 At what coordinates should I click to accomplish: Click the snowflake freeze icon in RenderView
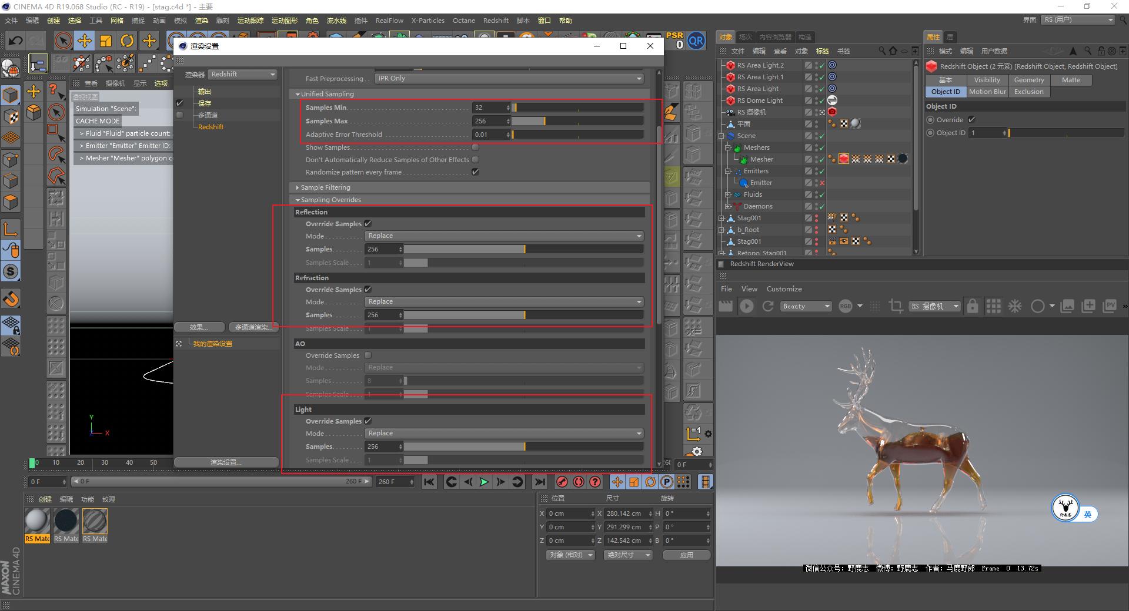[1015, 306]
